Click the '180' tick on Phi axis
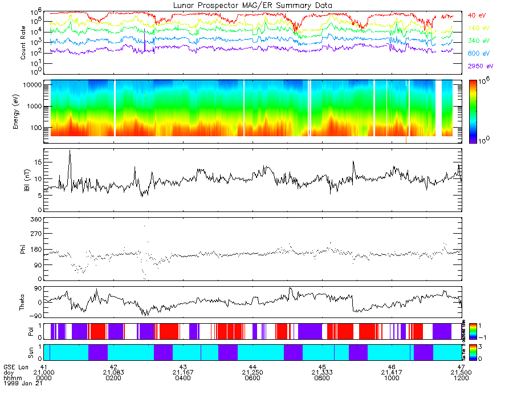Screen dimensions: 513x399 coord(36,250)
